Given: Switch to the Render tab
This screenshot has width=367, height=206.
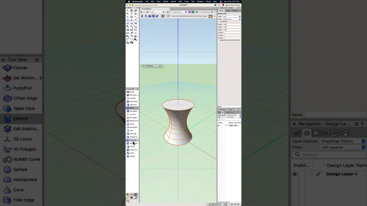Looking at the screenshot, I should (x=235, y=11).
